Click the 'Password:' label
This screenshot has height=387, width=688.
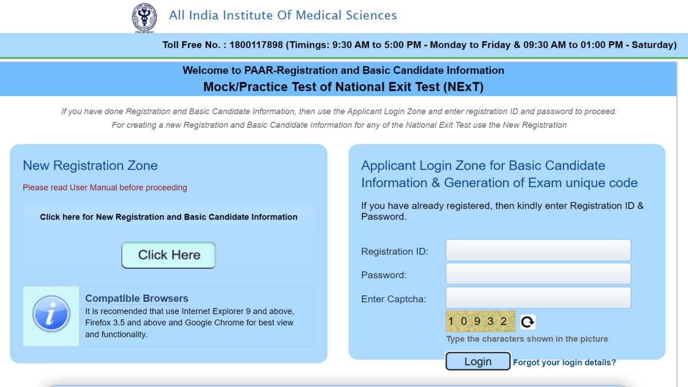[x=384, y=275]
